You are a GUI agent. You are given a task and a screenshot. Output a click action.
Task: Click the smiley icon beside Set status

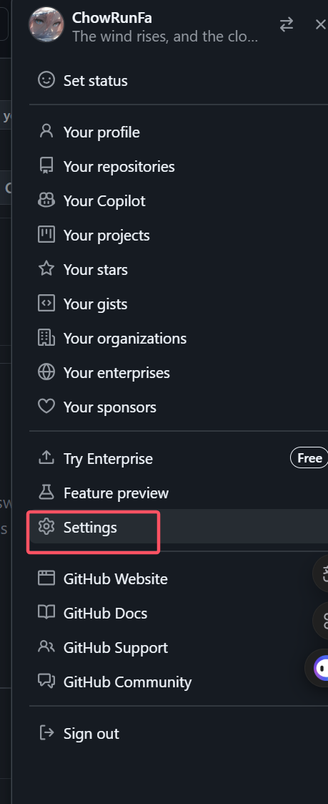coord(46,80)
